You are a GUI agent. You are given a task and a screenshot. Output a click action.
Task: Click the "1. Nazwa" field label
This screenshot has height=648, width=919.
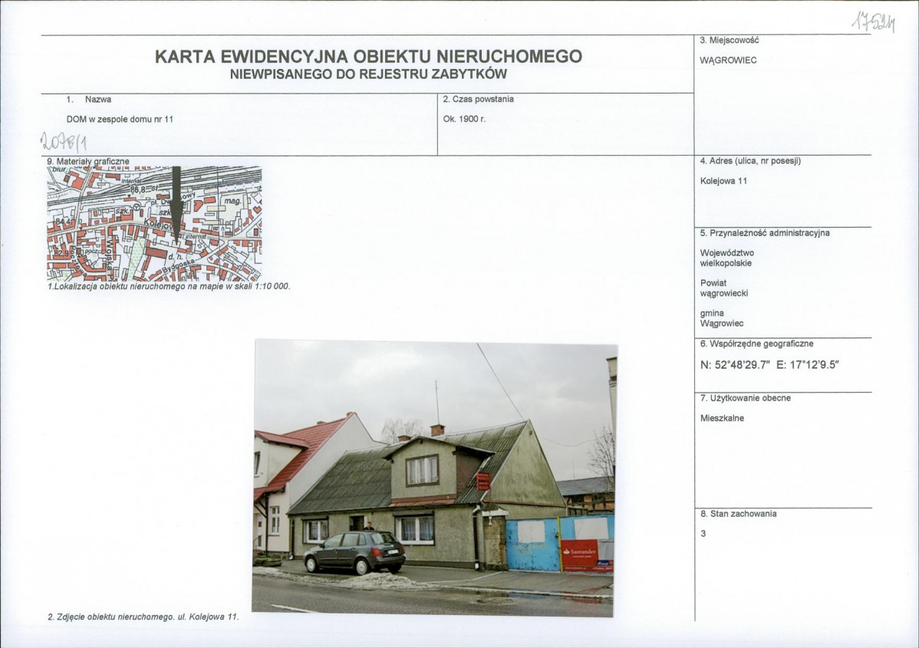pyautogui.click(x=89, y=100)
